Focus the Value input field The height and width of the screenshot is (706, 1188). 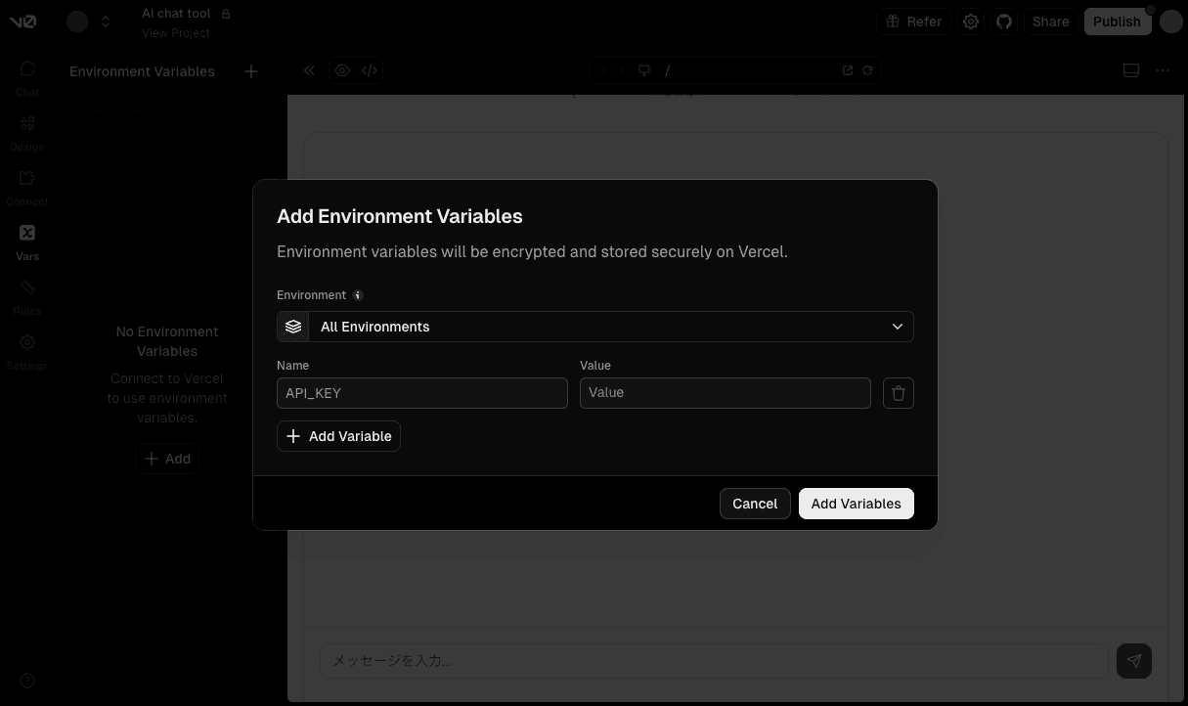coord(725,393)
